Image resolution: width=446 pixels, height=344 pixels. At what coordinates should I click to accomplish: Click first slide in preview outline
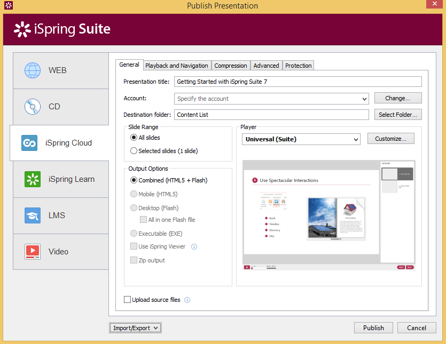tap(397, 174)
